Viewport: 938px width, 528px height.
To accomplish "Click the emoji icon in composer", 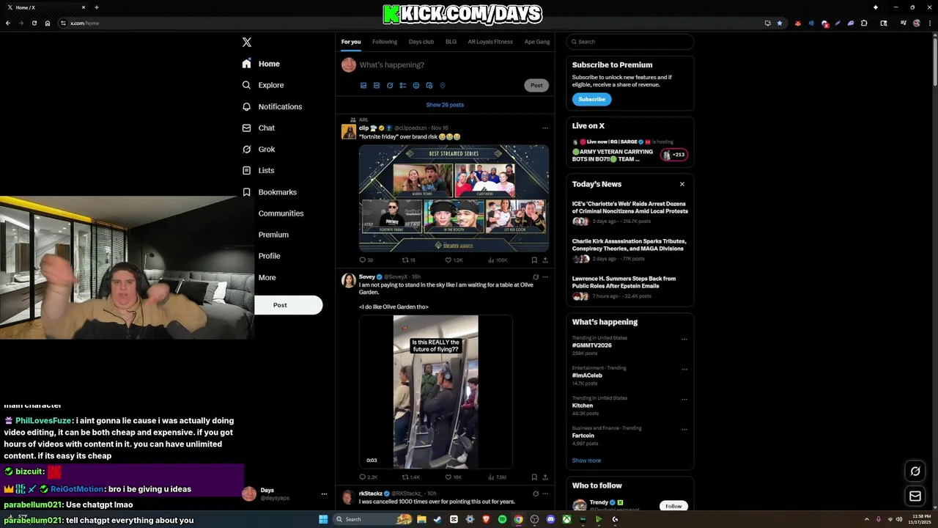I will tap(416, 85).
